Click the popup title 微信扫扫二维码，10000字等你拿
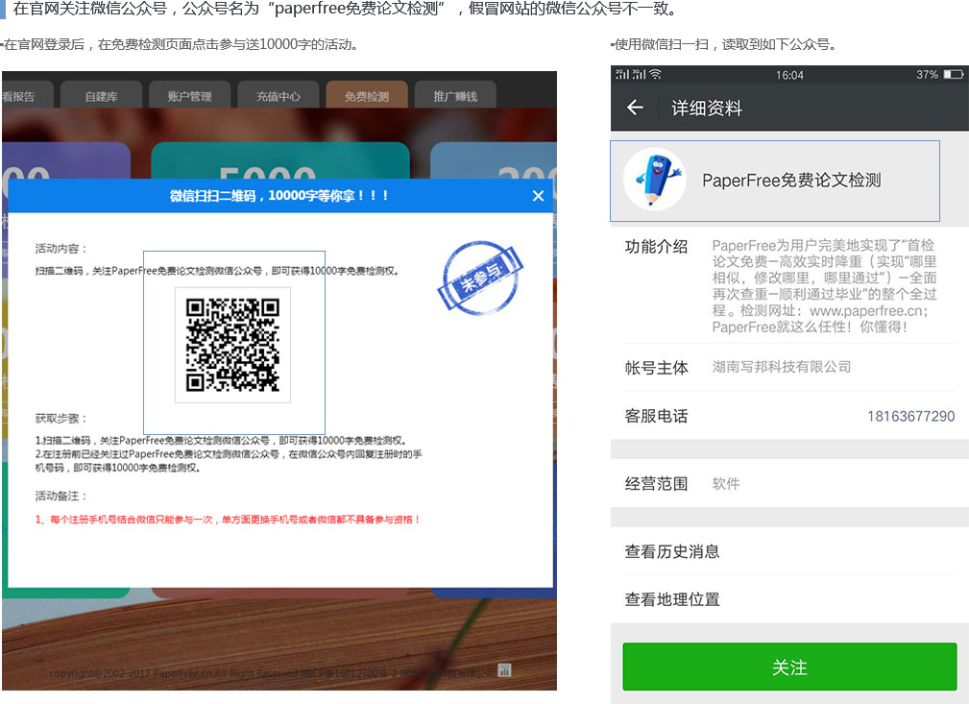This screenshot has width=969, height=704. (x=279, y=196)
